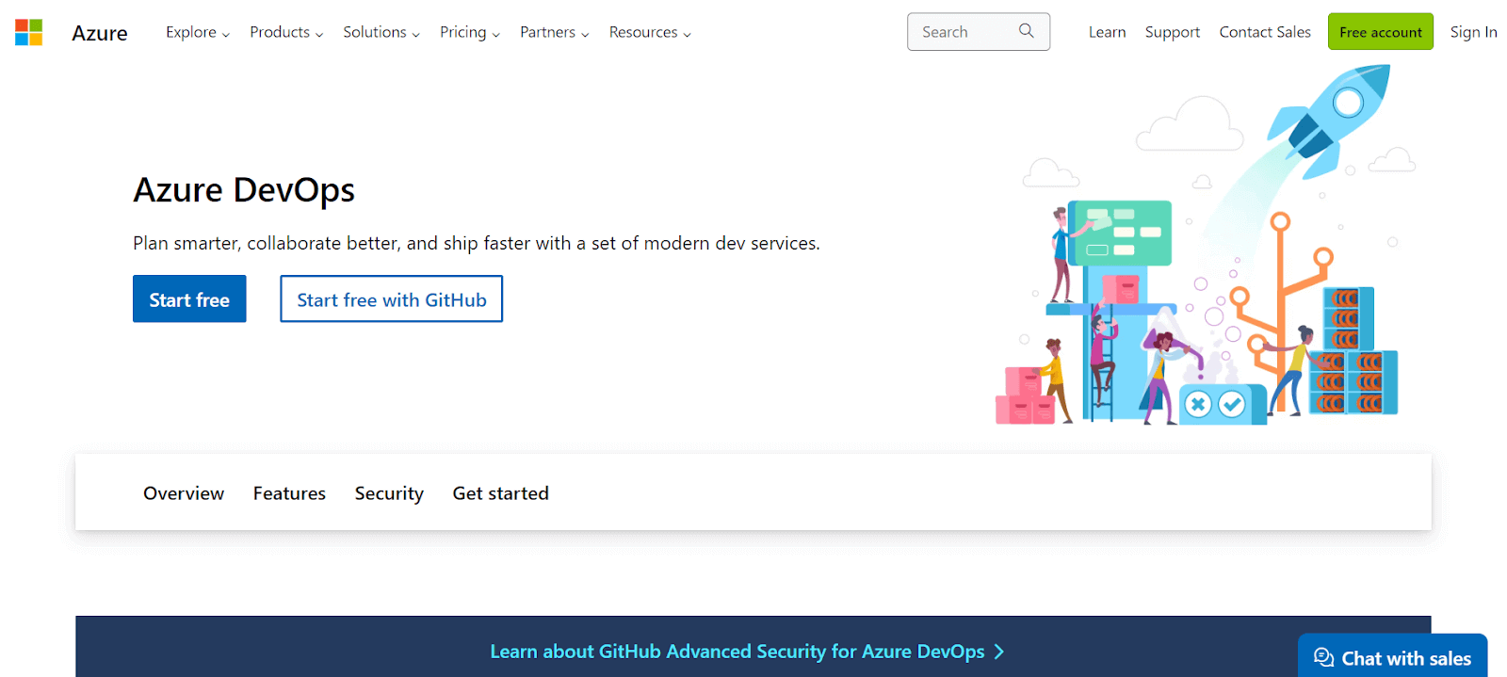Open Learn about GitHub Advanced Security banner link

pyautogui.click(x=746, y=651)
